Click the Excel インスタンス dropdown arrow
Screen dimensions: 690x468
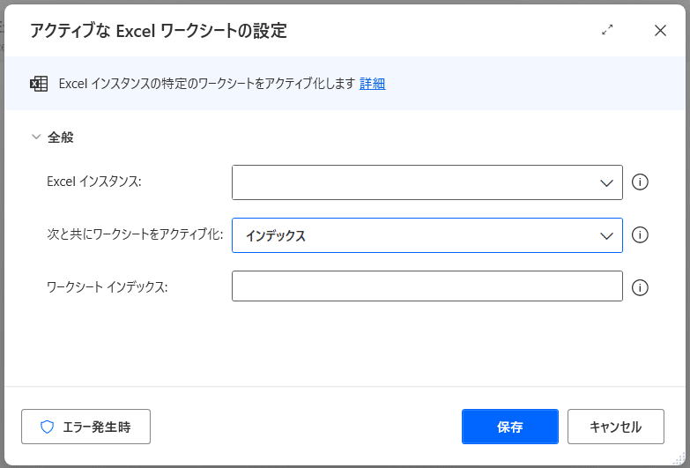click(606, 182)
